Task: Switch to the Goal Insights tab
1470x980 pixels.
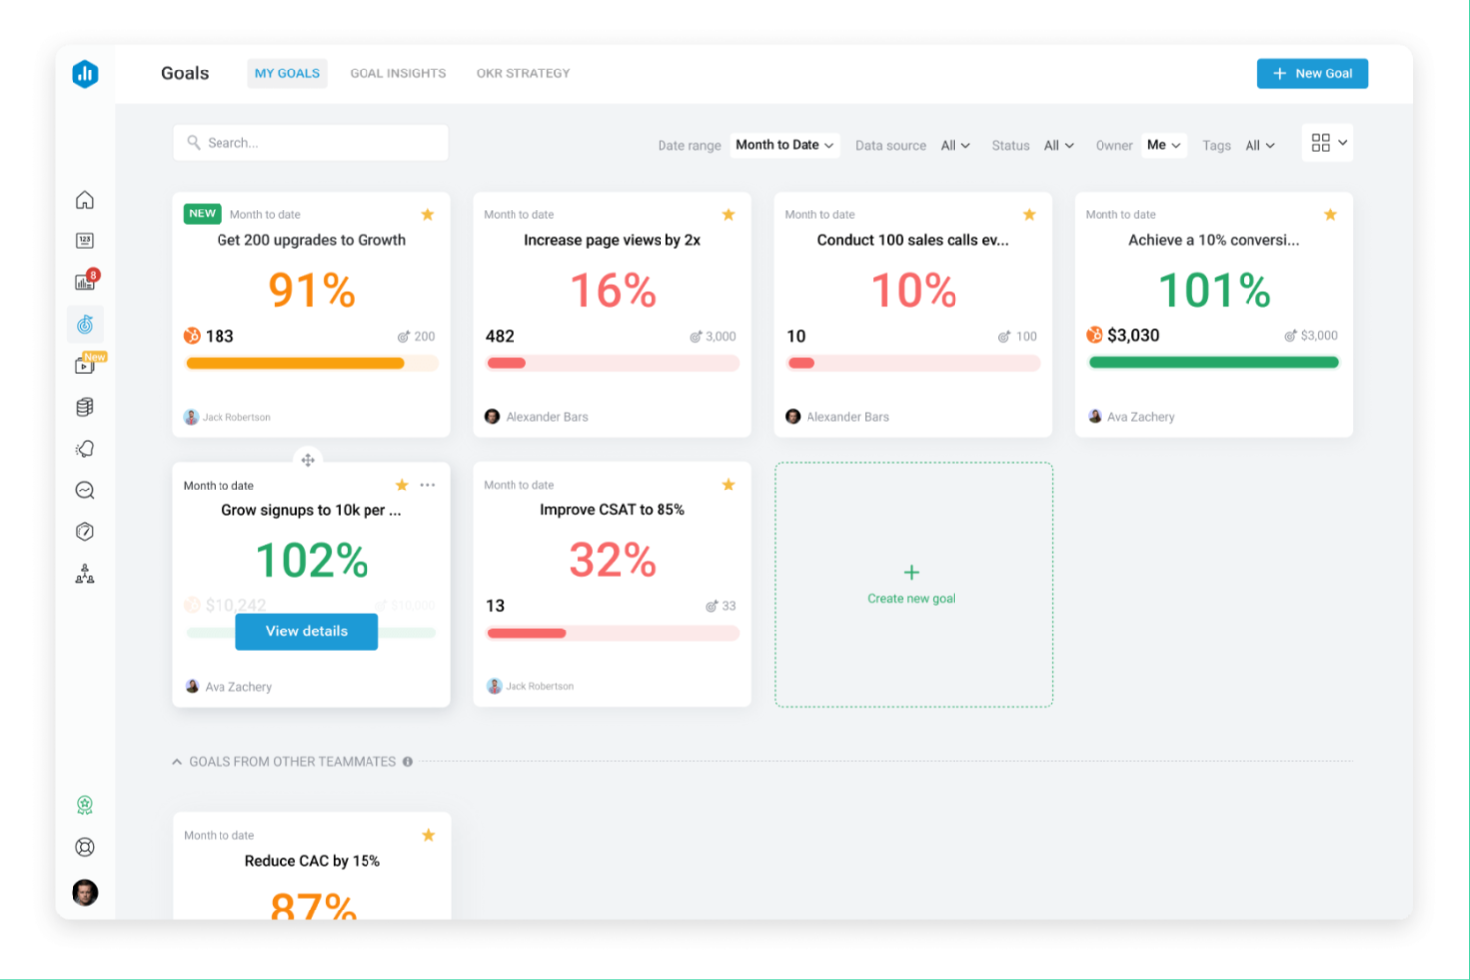Action: [397, 72]
